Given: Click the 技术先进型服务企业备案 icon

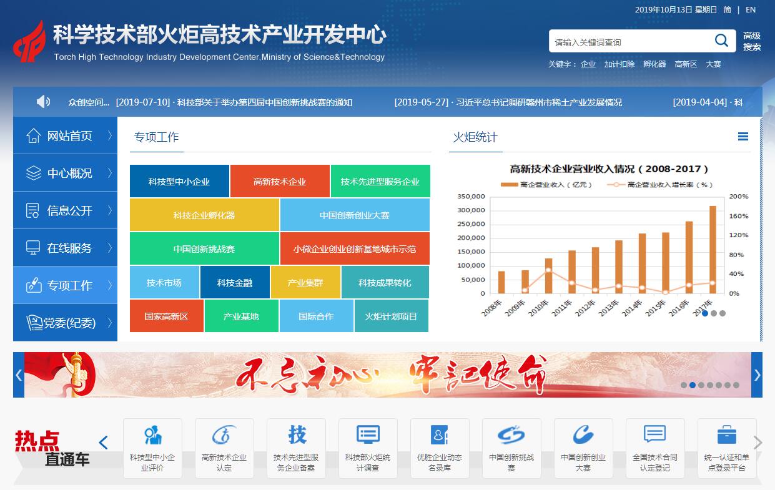Looking at the screenshot, I should point(297,434).
